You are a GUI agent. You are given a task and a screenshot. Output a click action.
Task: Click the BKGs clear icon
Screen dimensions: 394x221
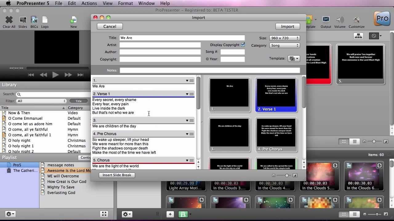[x=34, y=20]
